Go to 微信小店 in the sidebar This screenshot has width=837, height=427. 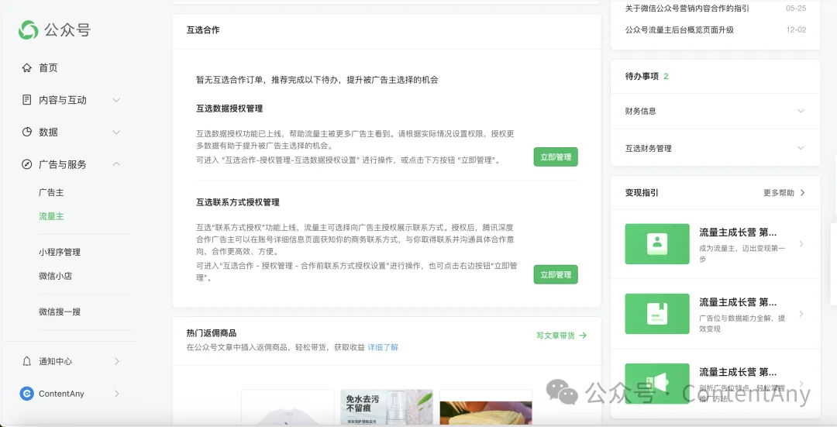[x=55, y=277]
